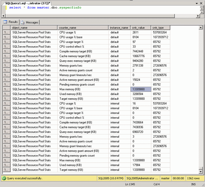This screenshot has width=205, height=187.
Task: Click results grid scroll down arrow
Action: click(x=201, y=172)
